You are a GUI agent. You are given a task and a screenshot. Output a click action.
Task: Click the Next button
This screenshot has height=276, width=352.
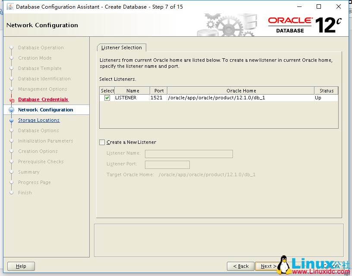click(266, 266)
